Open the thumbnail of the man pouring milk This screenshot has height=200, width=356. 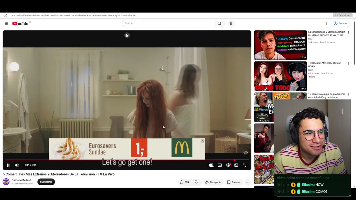(264, 138)
